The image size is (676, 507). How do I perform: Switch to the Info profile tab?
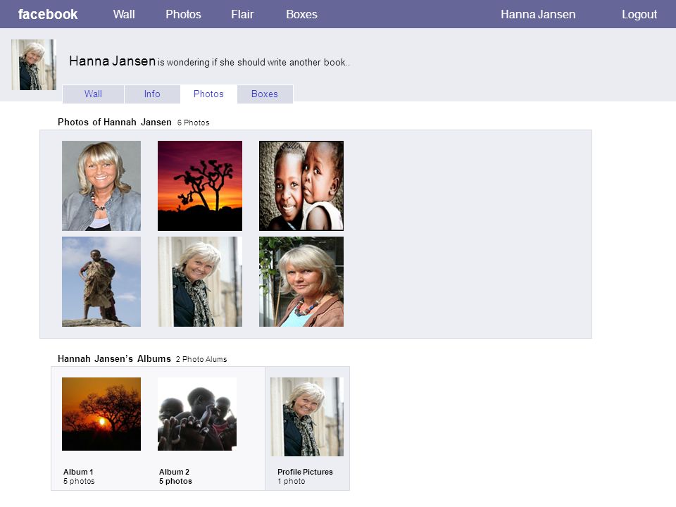152,94
